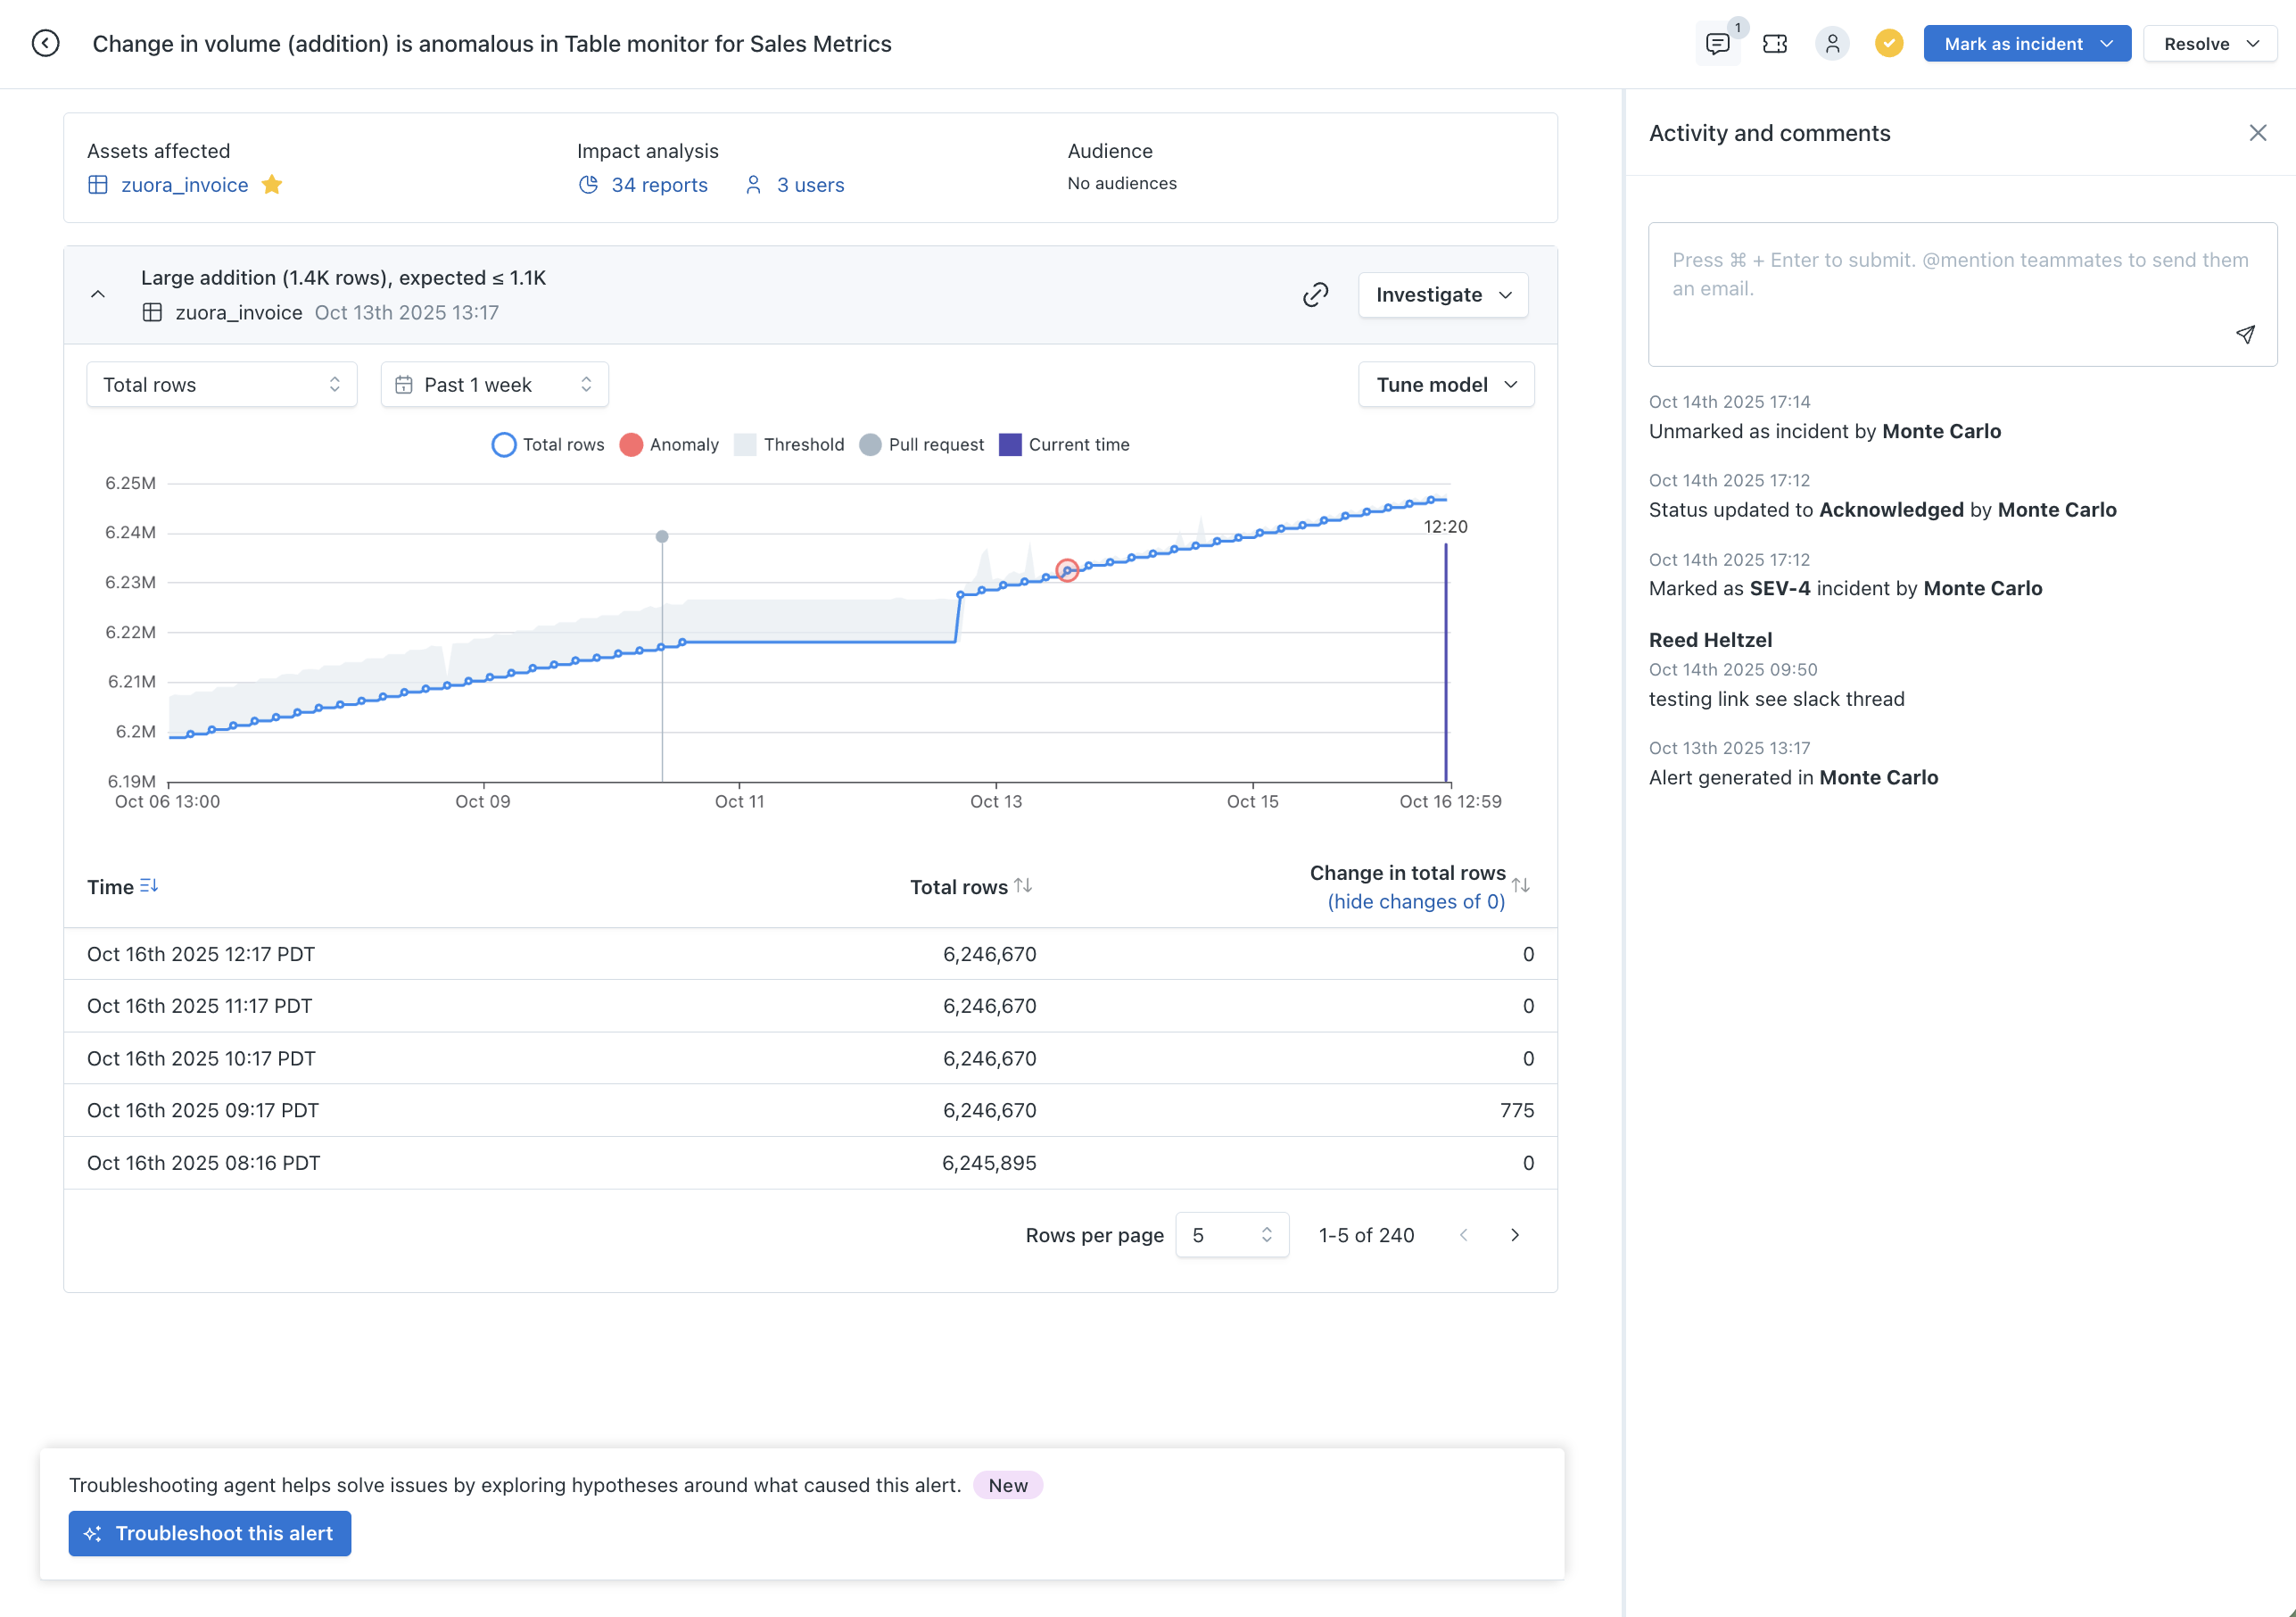Click Troubleshoot this alert button
The image size is (2296, 1617).
pyautogui.click(x=209, y=1533)
